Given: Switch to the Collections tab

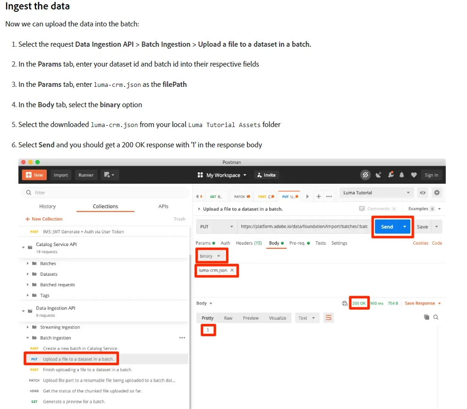Looking at the screenshot, I should 105,206.
